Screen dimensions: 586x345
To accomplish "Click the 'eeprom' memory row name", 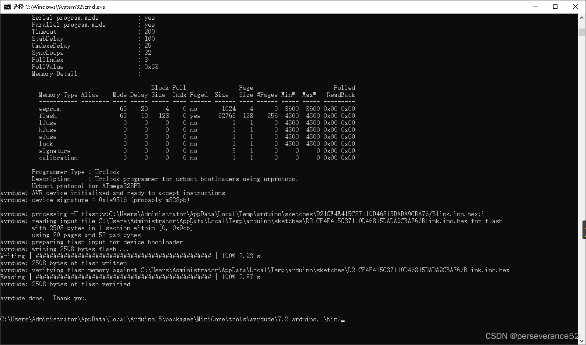I will (49, 109).
